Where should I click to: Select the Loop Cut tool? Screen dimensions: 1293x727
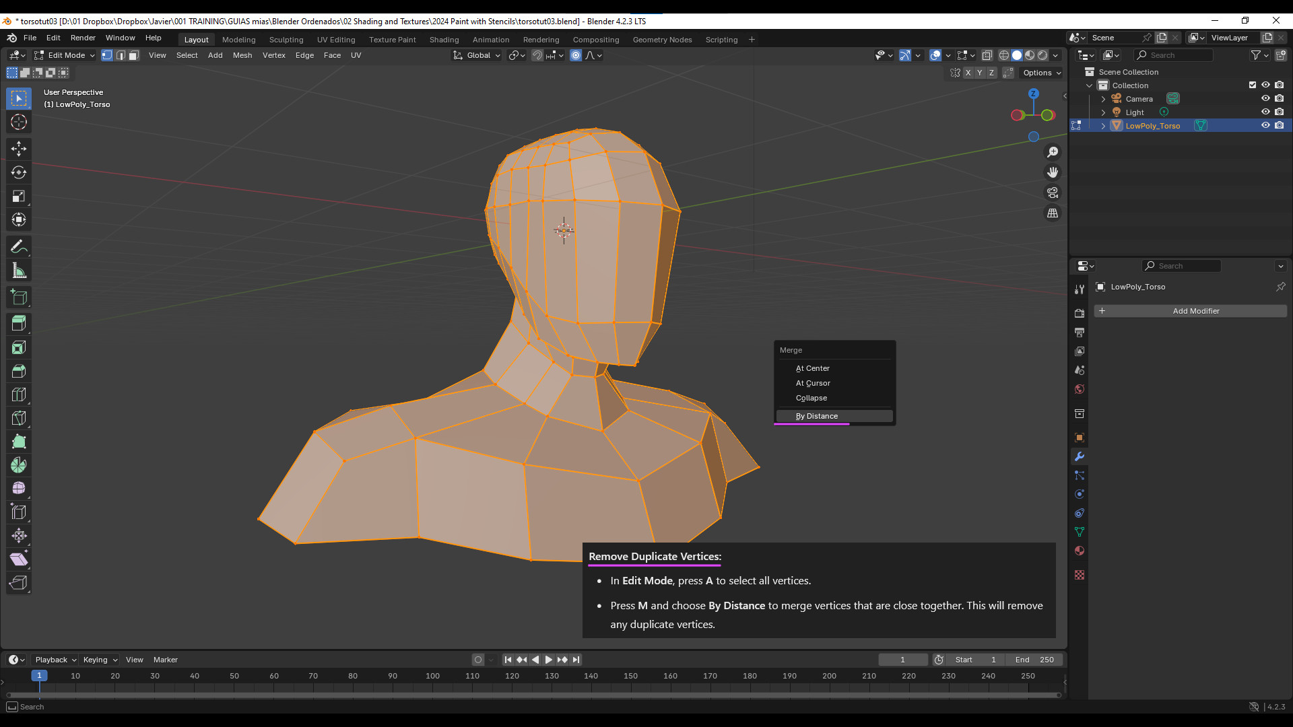tap(19, 394)
